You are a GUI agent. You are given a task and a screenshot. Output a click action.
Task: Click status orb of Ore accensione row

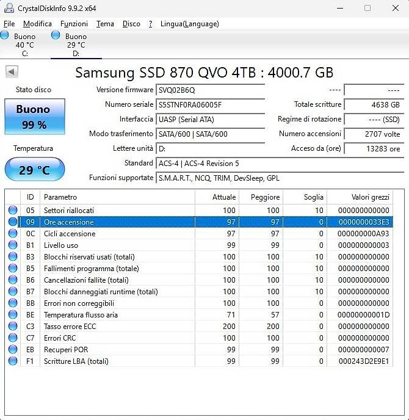point(13,222)
